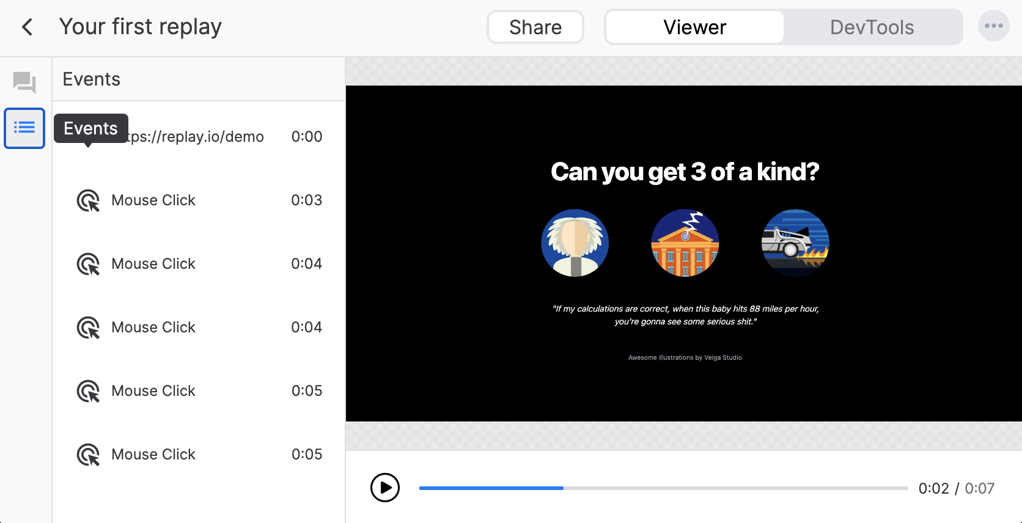Click the Play button in the timeline
This screenshot has height=523, width=1022.
(x=385, y=488)
